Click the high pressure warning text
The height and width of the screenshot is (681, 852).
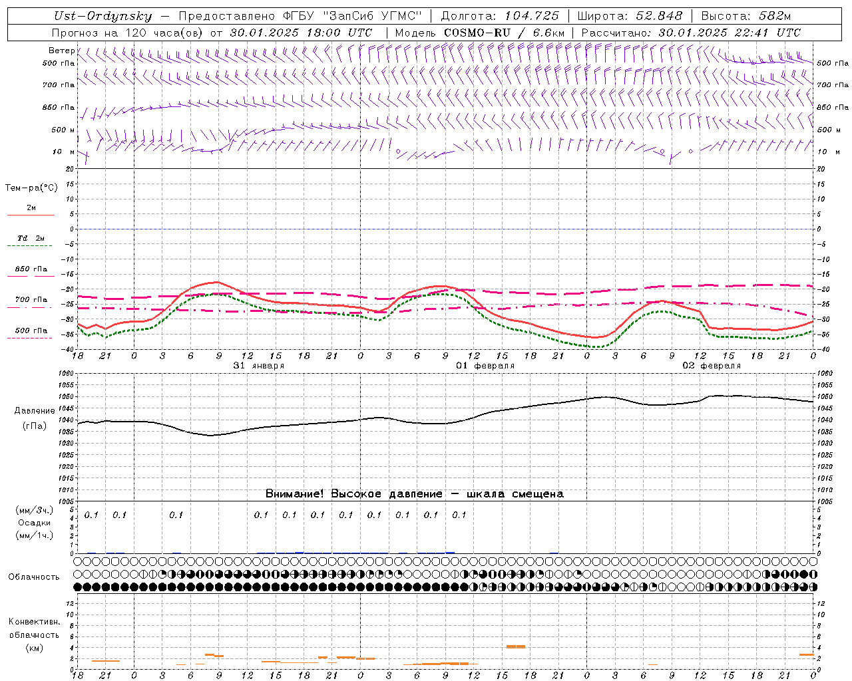coord(414,493)
